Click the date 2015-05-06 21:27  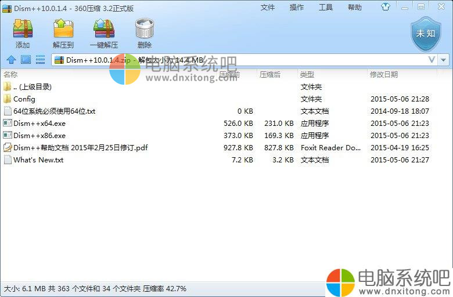(400, 160)
